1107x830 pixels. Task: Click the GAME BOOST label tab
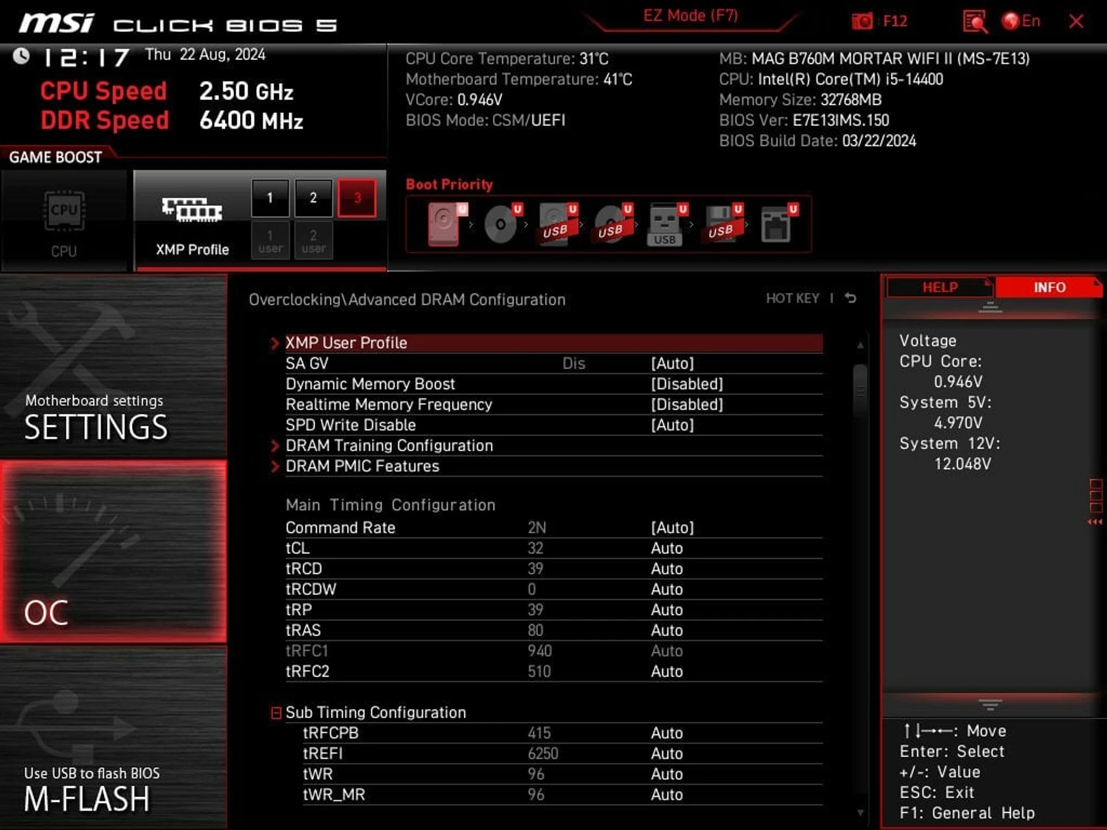(55, 157)
